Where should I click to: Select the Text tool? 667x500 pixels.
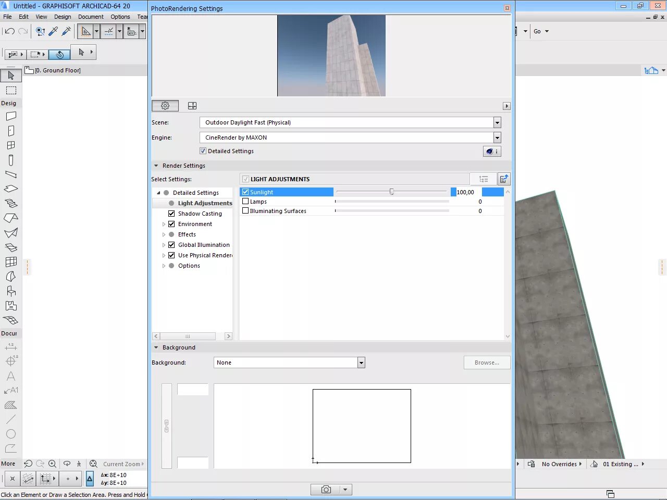(11, 376)
